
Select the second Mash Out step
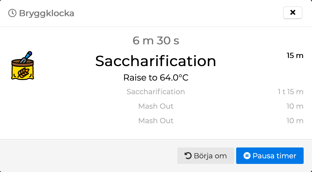click(156, 121)
